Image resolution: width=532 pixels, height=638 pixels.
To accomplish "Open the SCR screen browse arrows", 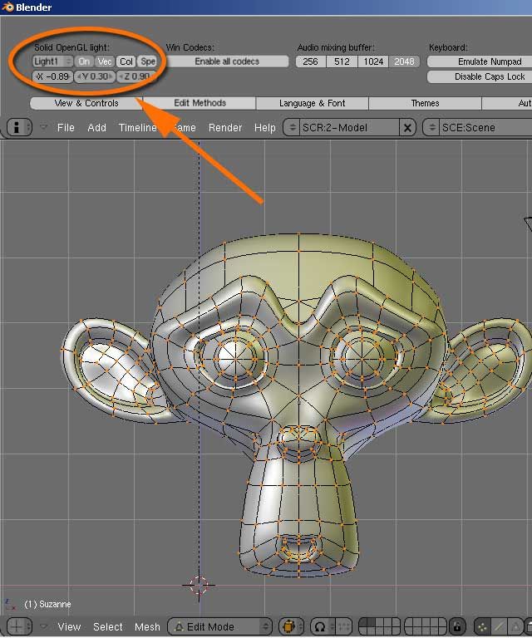I will [292, 128].
